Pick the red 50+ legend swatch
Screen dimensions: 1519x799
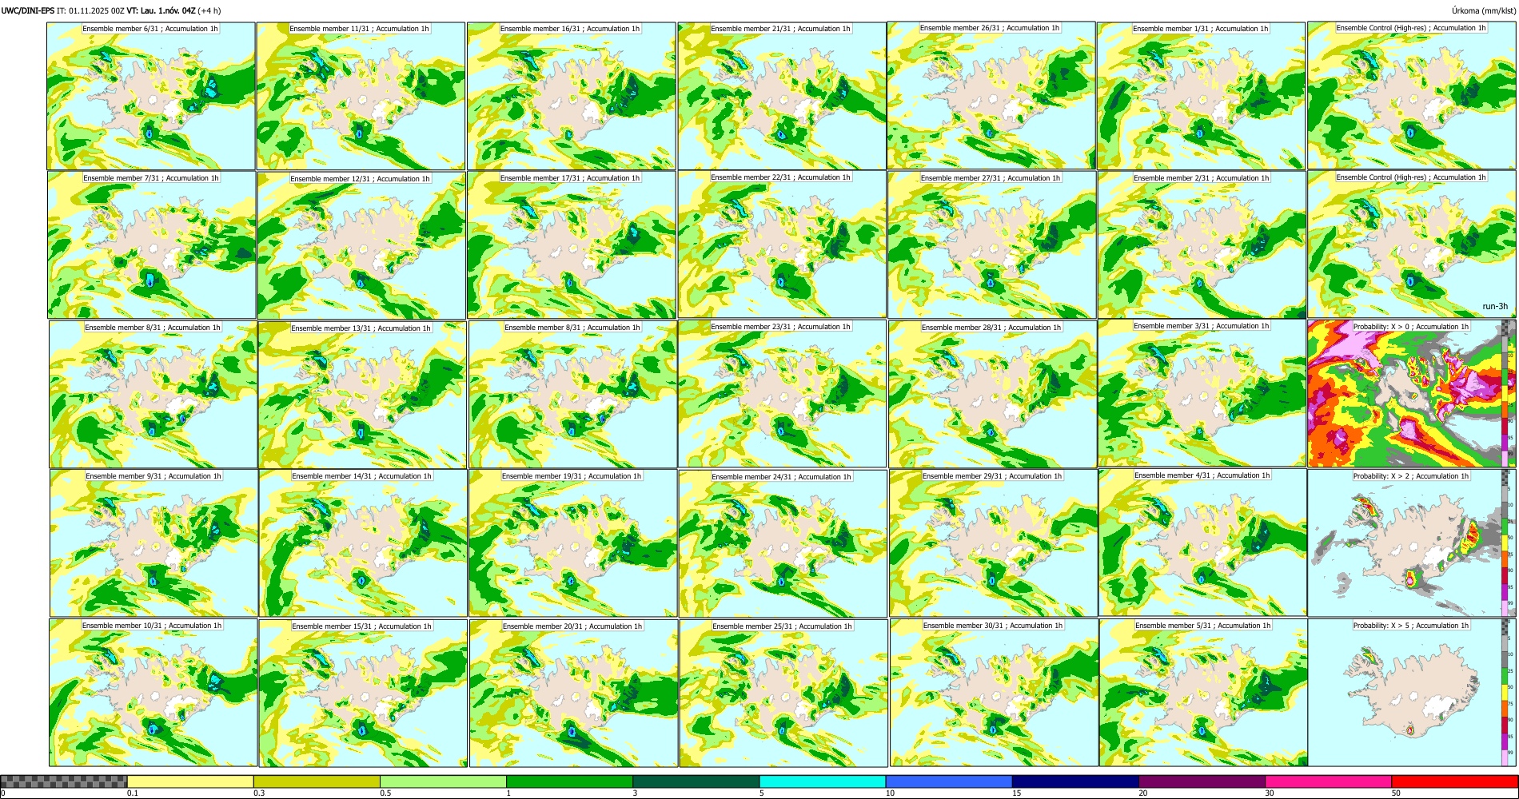(x=1454, y=781)
